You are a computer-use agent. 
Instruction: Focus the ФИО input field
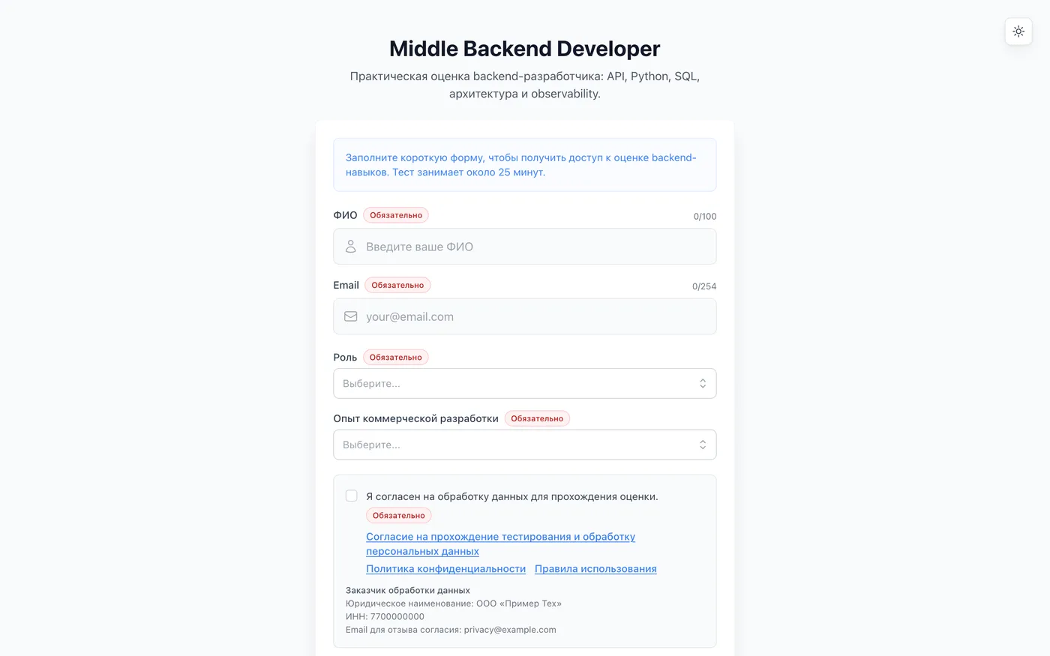pos(525,247)
